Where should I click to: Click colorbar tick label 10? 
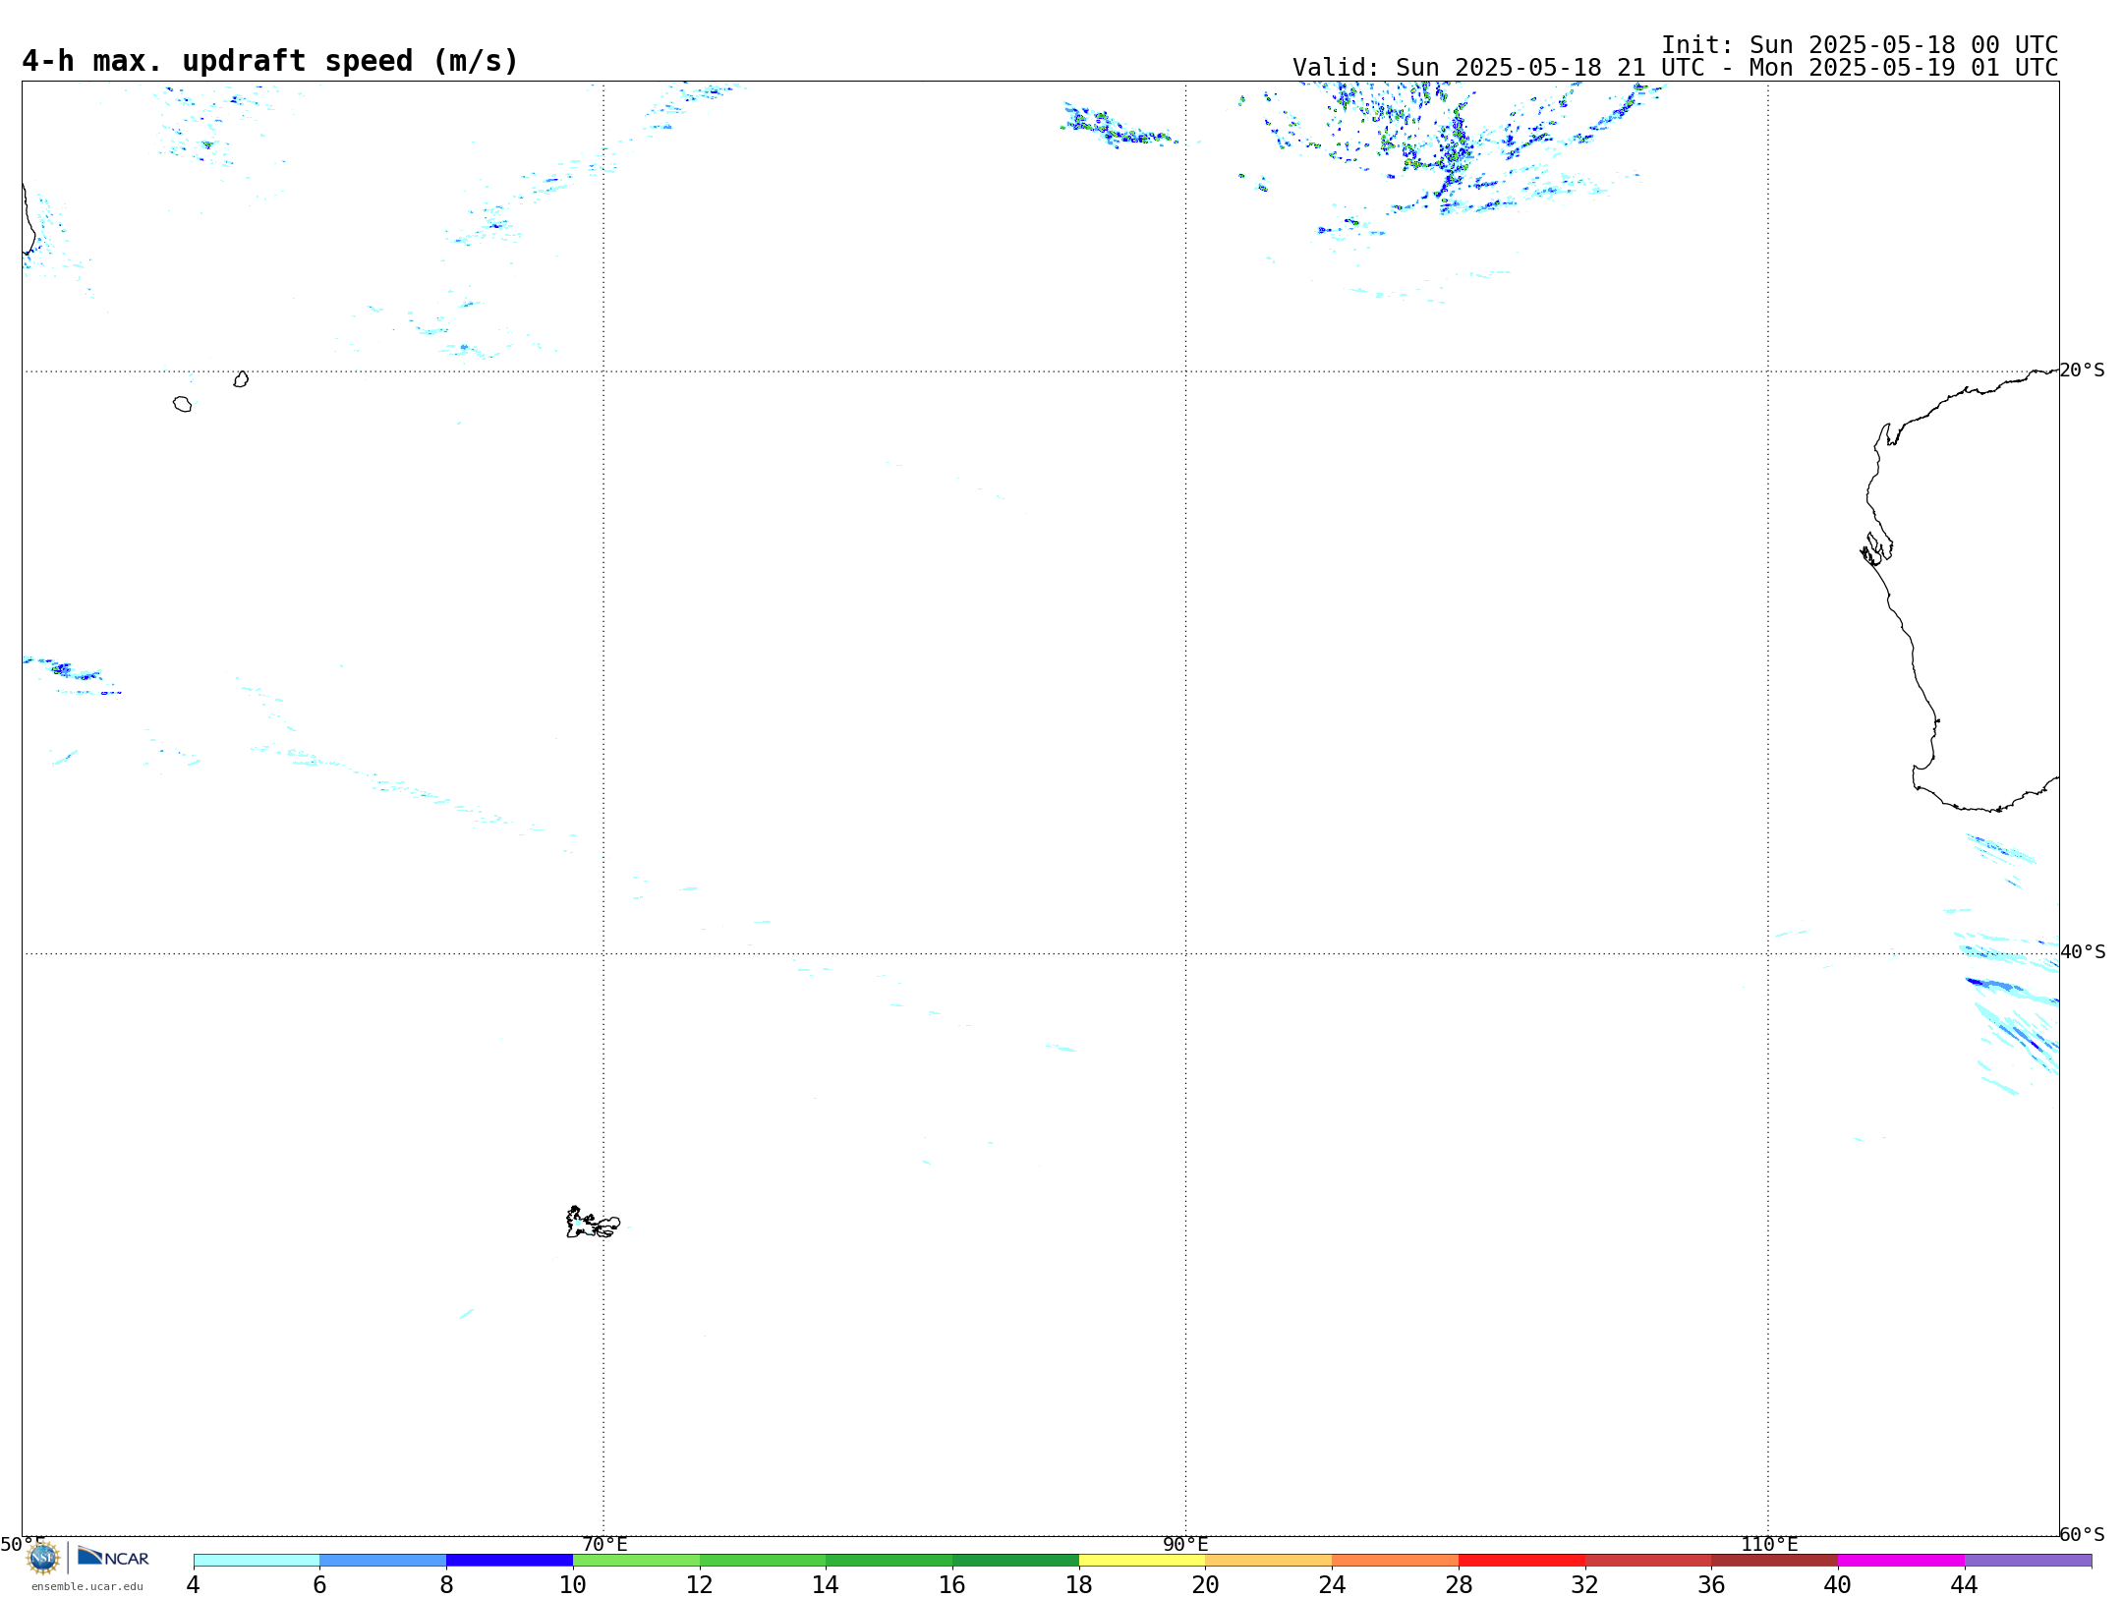pyautogui.click(x=573, y=1584)
